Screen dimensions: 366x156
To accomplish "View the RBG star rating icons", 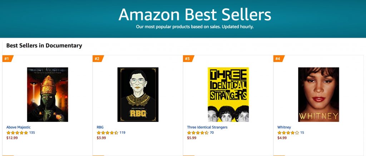I will point(108,133).
